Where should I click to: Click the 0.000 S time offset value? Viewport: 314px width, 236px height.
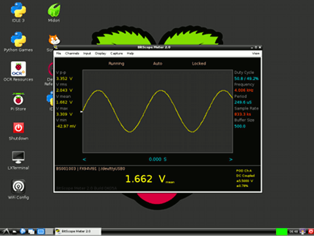pyautogui.click(x=158, y=160)
